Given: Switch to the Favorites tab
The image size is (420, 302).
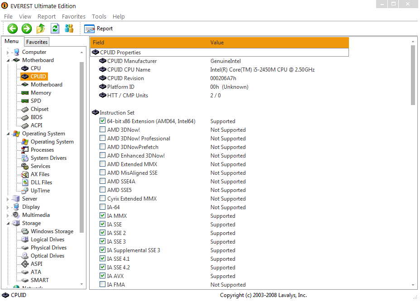Looking at the screenshot, I should [37, 42].
